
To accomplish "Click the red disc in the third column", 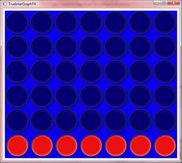I will click(x=67, y=146).
